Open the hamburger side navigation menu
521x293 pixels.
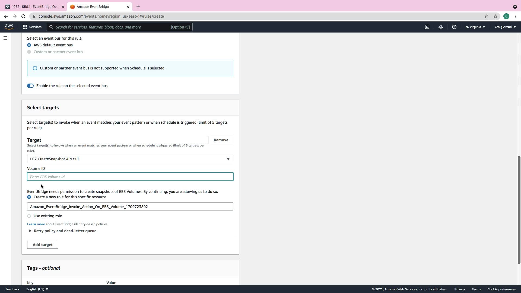point(5,38)
